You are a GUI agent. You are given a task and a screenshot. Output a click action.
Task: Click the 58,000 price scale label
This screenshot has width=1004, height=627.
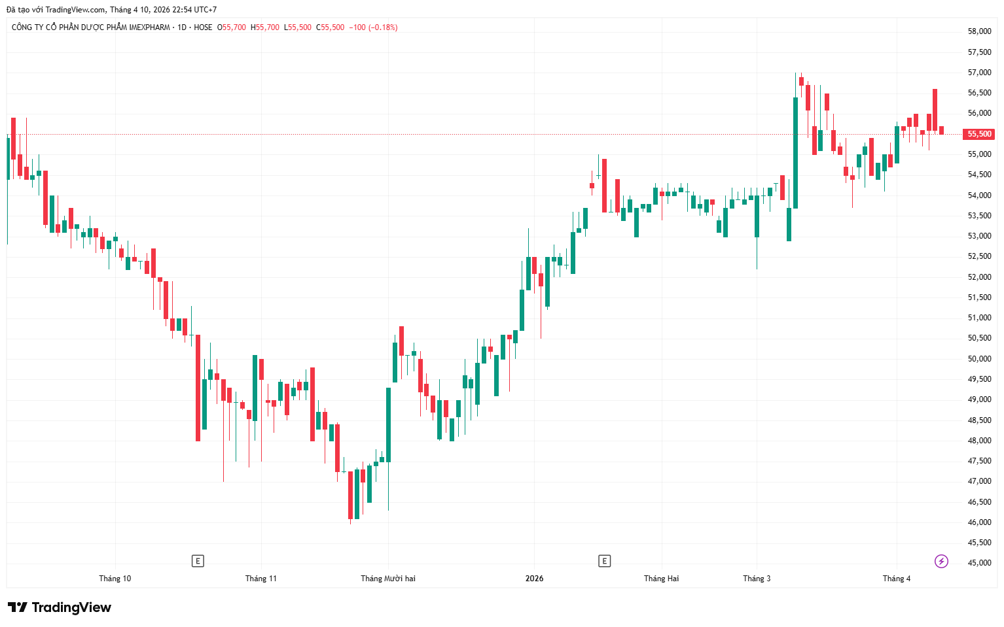979,31
